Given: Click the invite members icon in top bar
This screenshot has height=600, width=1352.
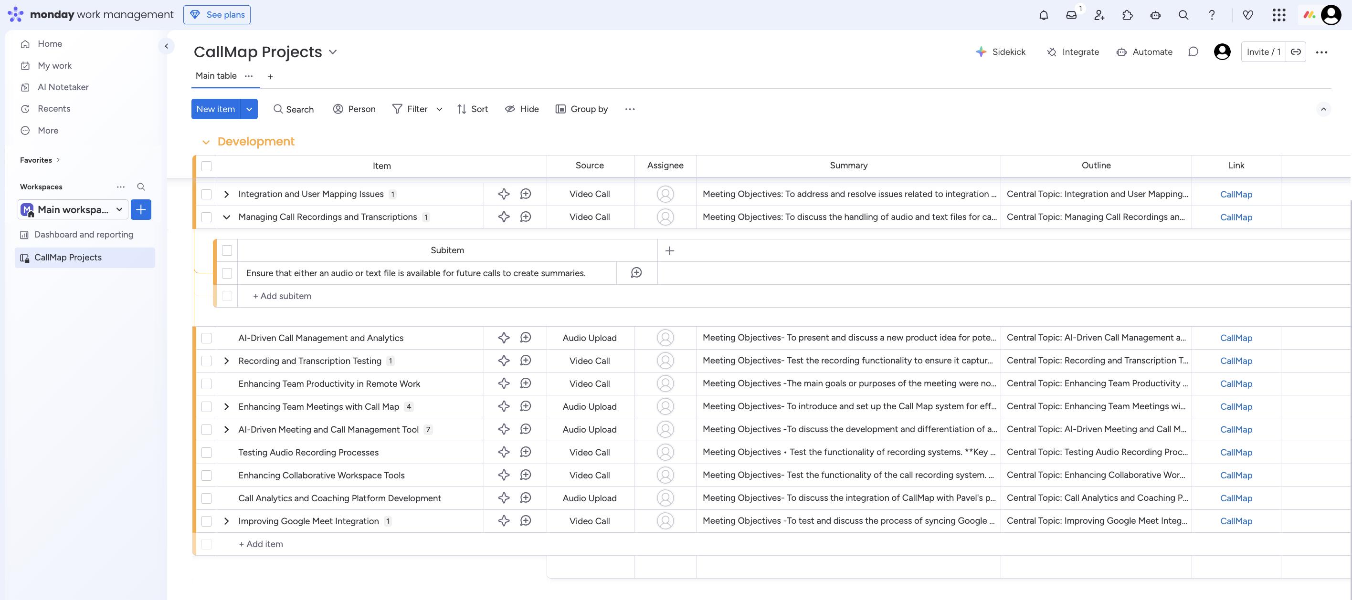Looking at the screenshot, I should tap(1099, 15).
